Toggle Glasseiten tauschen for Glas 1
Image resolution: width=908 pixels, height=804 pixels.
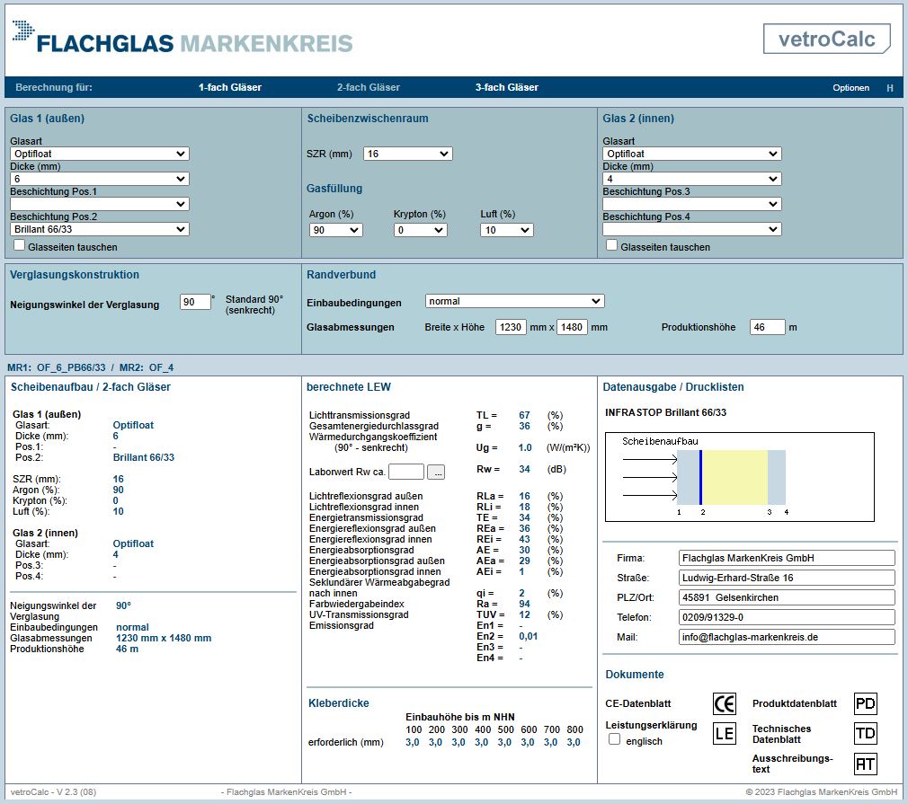[x=20, y=245]
